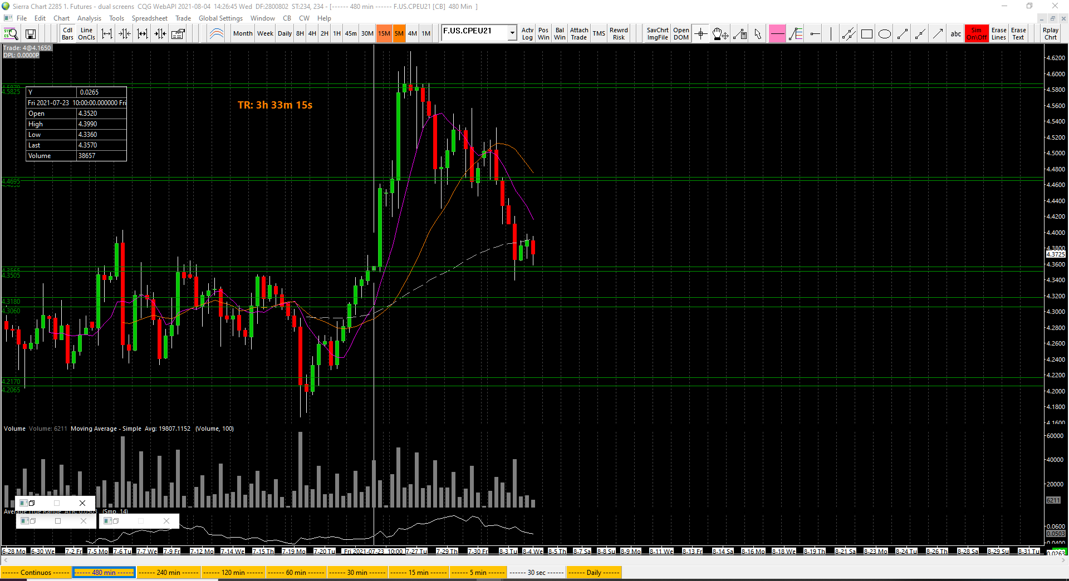Image resolution: width=1069 pixels, height=581 pixels.
Task: Click the Month timeframe button
Action: pos(243,34)
